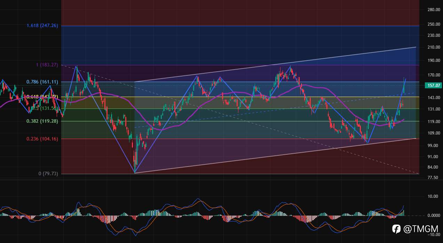Click the 10.00 MACD axis value
Viewport: 443px width, 243px height.
(x=433, y=196)
